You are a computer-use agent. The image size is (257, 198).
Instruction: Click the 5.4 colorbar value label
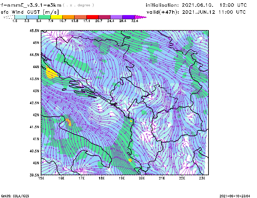39,21
